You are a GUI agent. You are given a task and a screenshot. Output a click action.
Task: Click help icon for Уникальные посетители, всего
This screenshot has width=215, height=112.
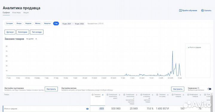point(107,95)
